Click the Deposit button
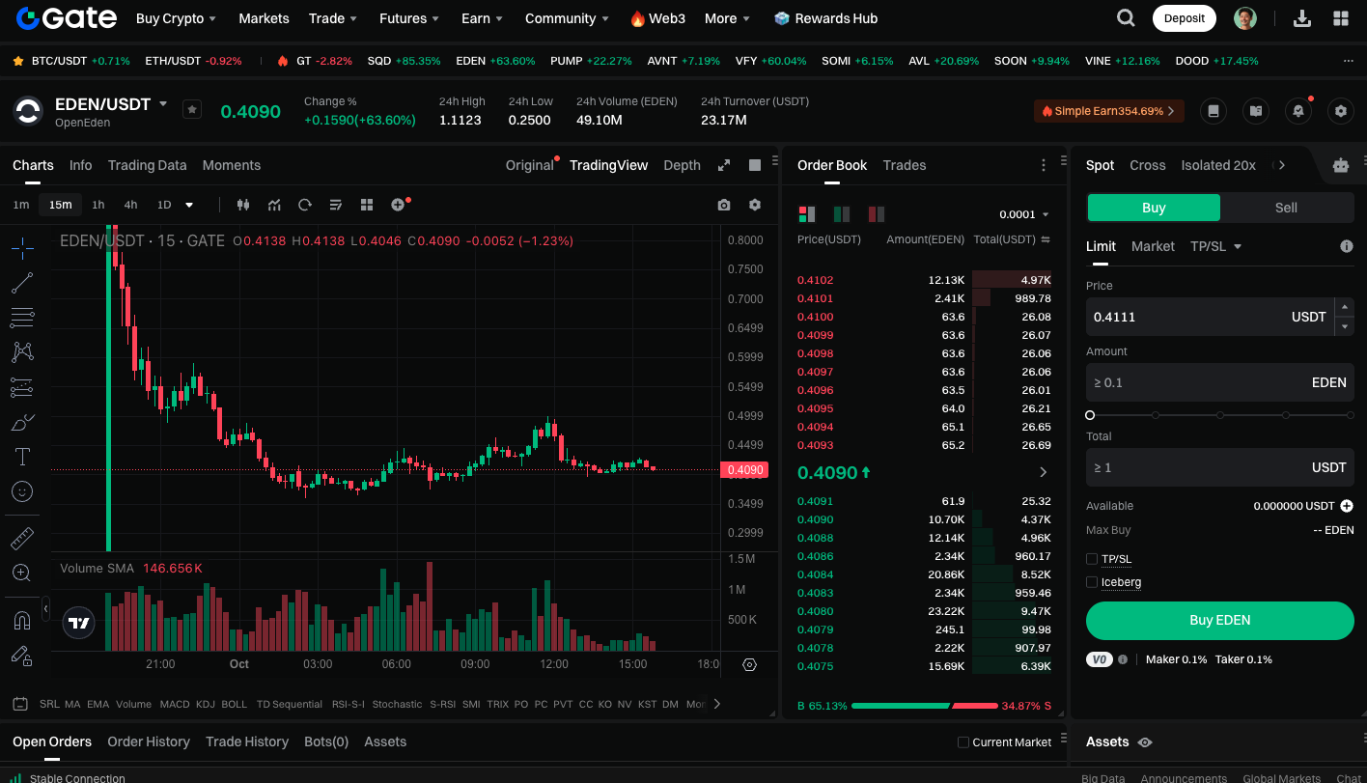 click(1184, 18)
